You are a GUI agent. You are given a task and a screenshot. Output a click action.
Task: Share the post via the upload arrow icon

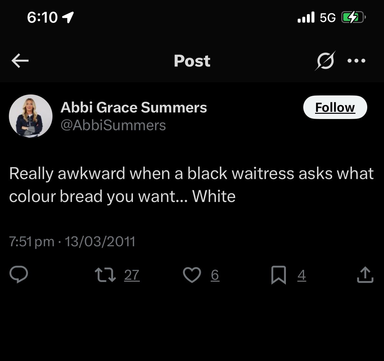click(365, 275)
